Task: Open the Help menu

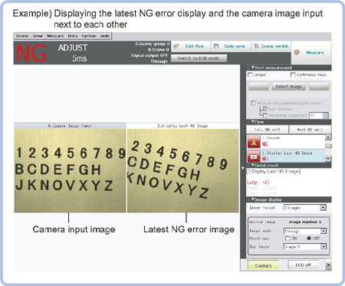Action: tap(105, 36)
